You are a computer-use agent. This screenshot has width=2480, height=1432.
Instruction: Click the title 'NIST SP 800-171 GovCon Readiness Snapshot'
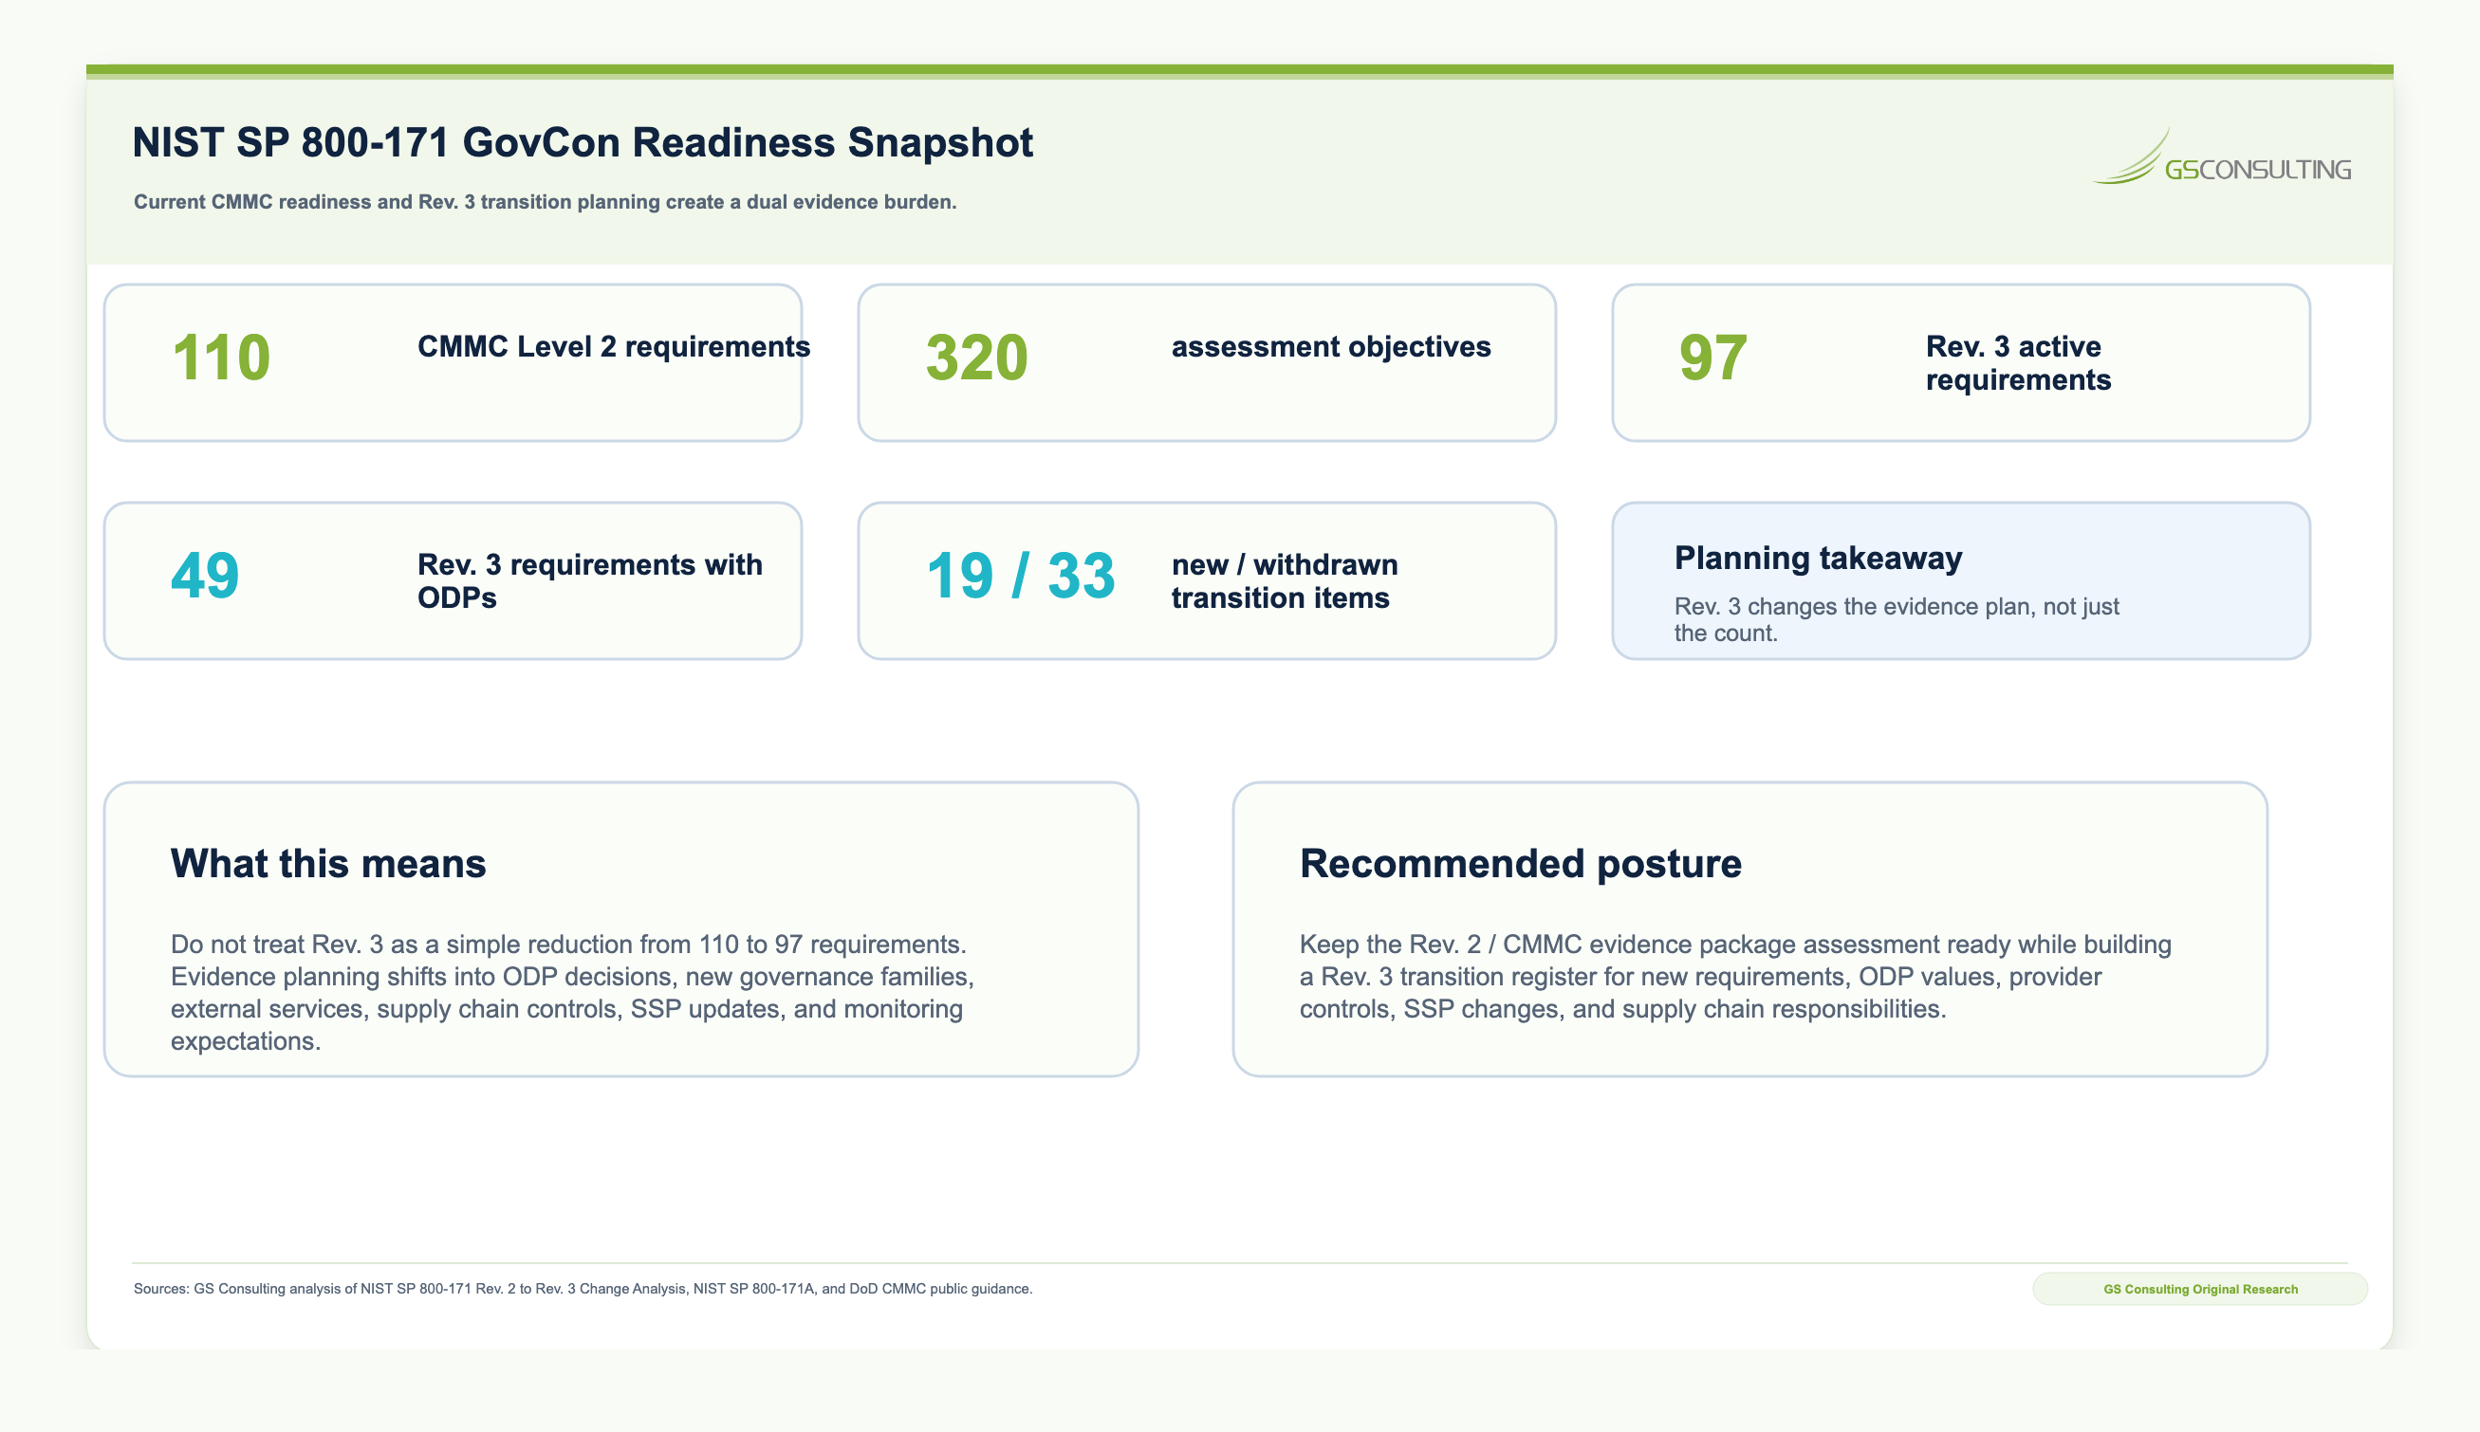pyautogui.click(x=583, y=142)
